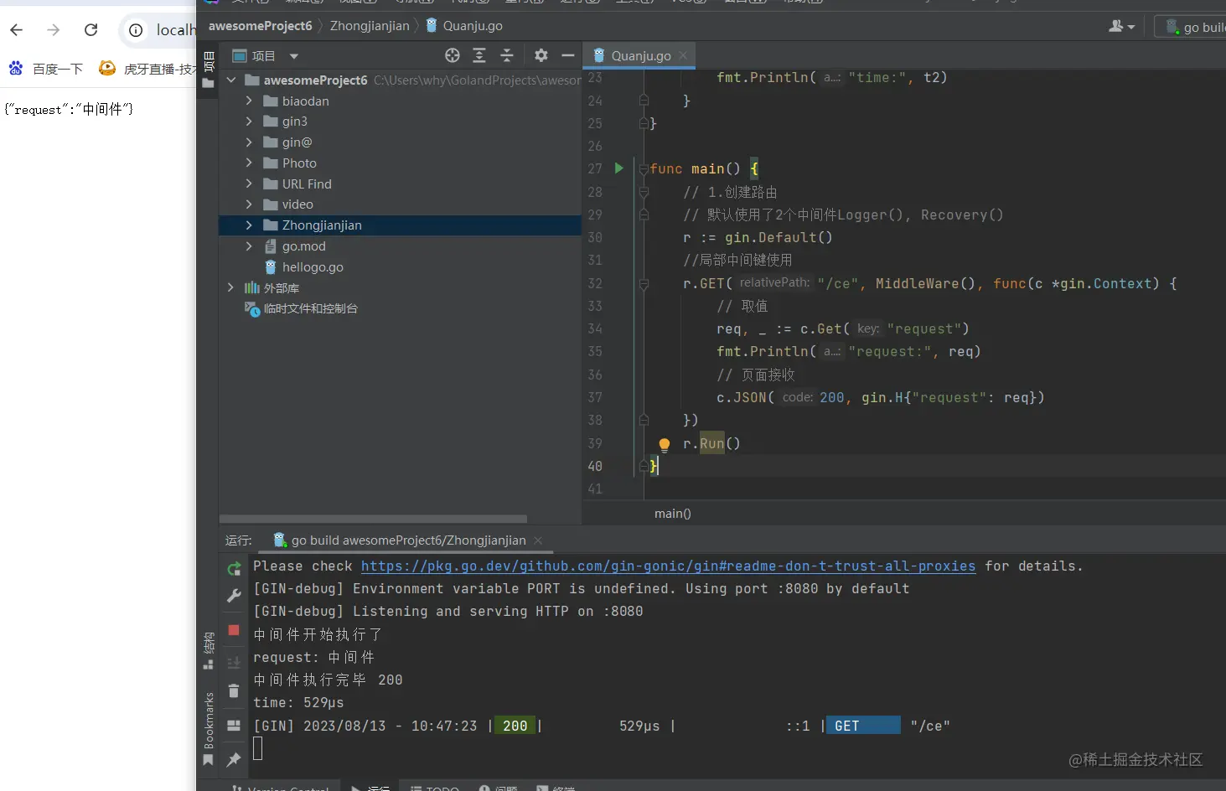The image size is (1226, 791).
Task: Rerun the go build configuration
Action: [x=234, y=569]
